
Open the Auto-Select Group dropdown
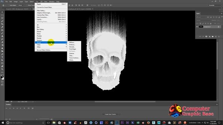click(x=21, y=5)
